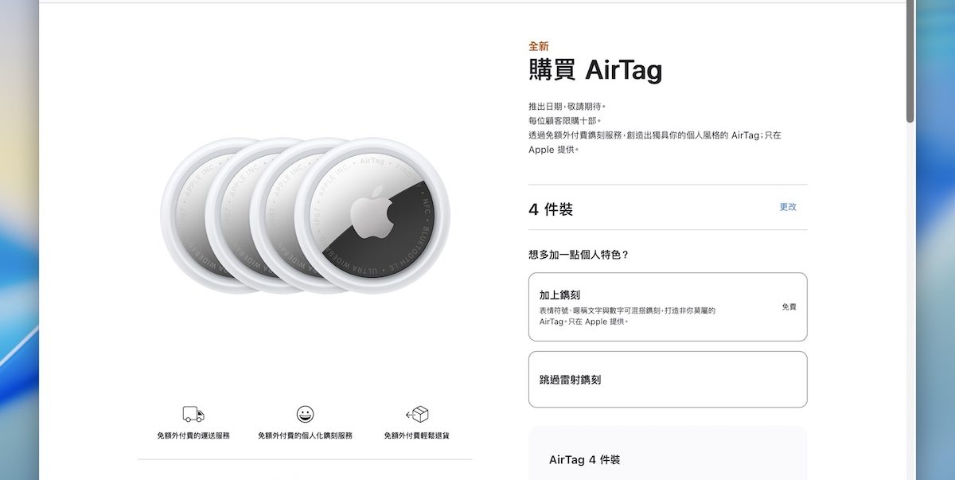This screenshot has width=955, height=480.
Task: Click the 4 件裝 pack selection row
Action: pyautogui.click(x=668, y=208)
